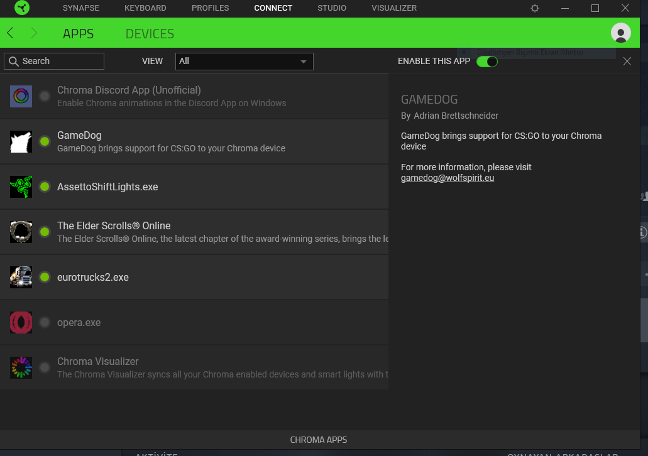Open the gamedog@wolfspirit.eu link

click(x=448, y=178)
